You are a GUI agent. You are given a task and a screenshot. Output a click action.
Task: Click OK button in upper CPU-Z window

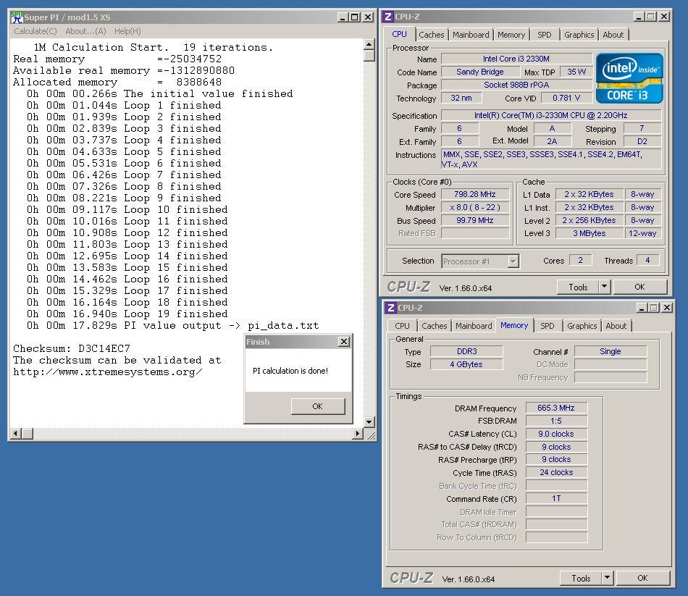639,287
